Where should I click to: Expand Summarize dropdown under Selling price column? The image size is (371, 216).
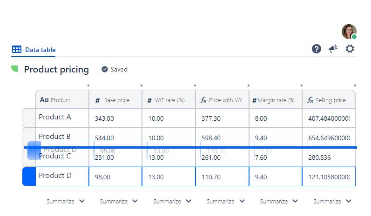tap(332, 201)
